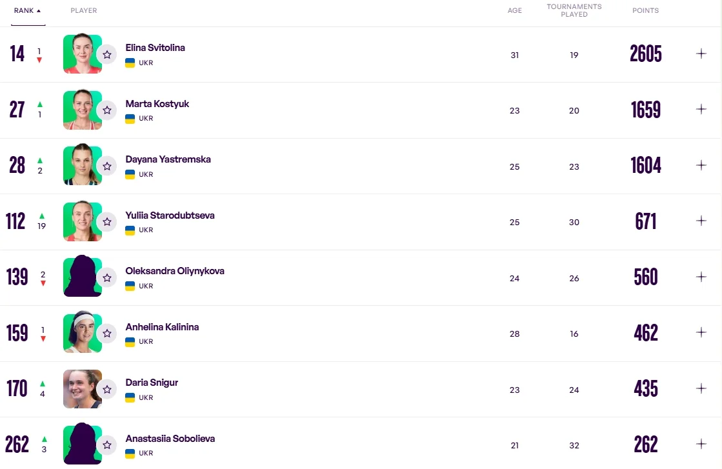Screen dimensions: 722x469
Task: Expand Elina Svitolina's row with the plus icon
Action: pos(701,54)
